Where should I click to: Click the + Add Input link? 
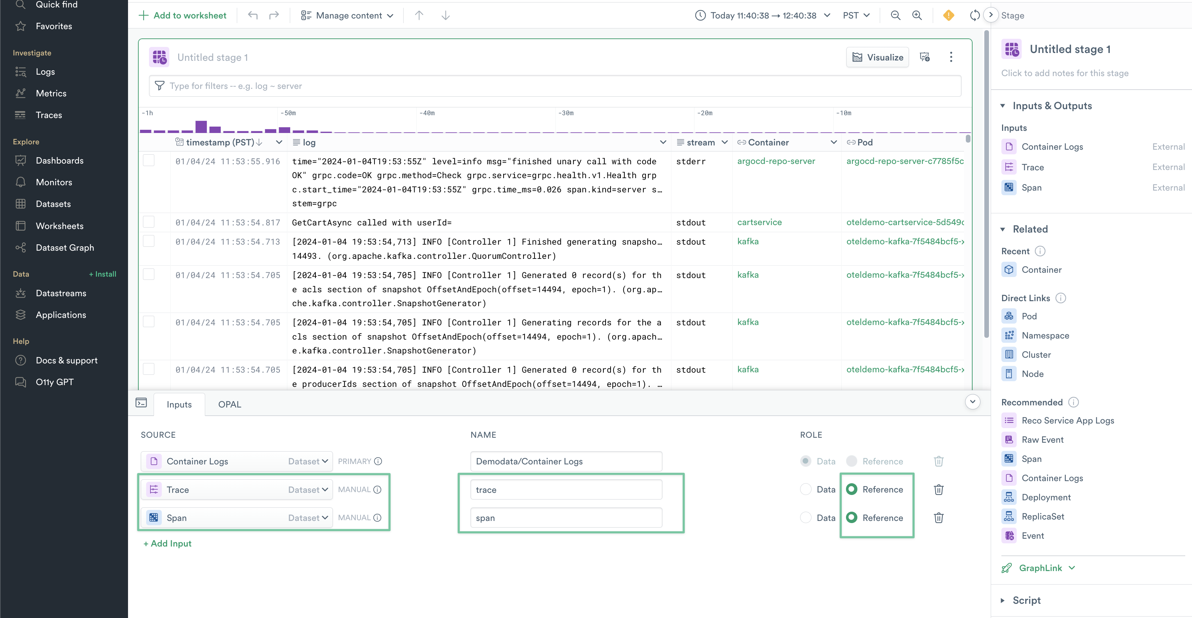tap(167, 544)
